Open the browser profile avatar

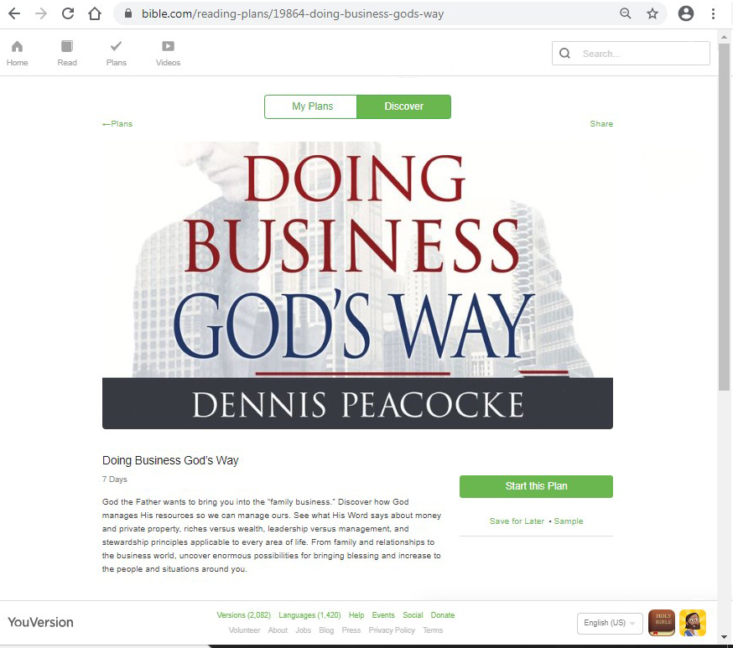point(686,13)
